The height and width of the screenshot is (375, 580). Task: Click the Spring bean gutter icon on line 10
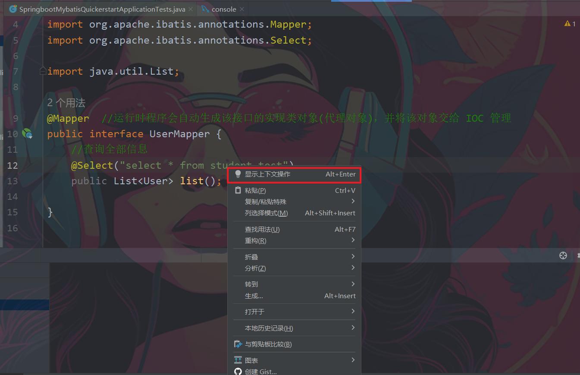click(27, 134)
